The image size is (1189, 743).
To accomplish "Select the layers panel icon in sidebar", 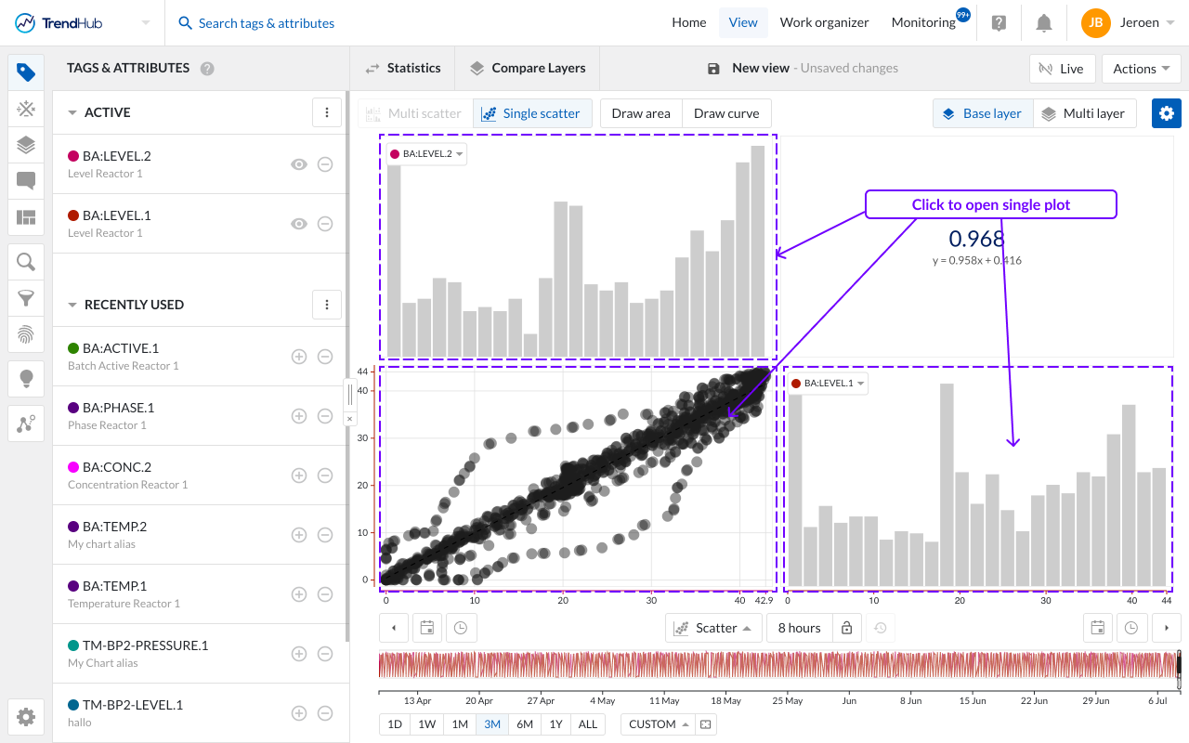I will tap(25, 145).
